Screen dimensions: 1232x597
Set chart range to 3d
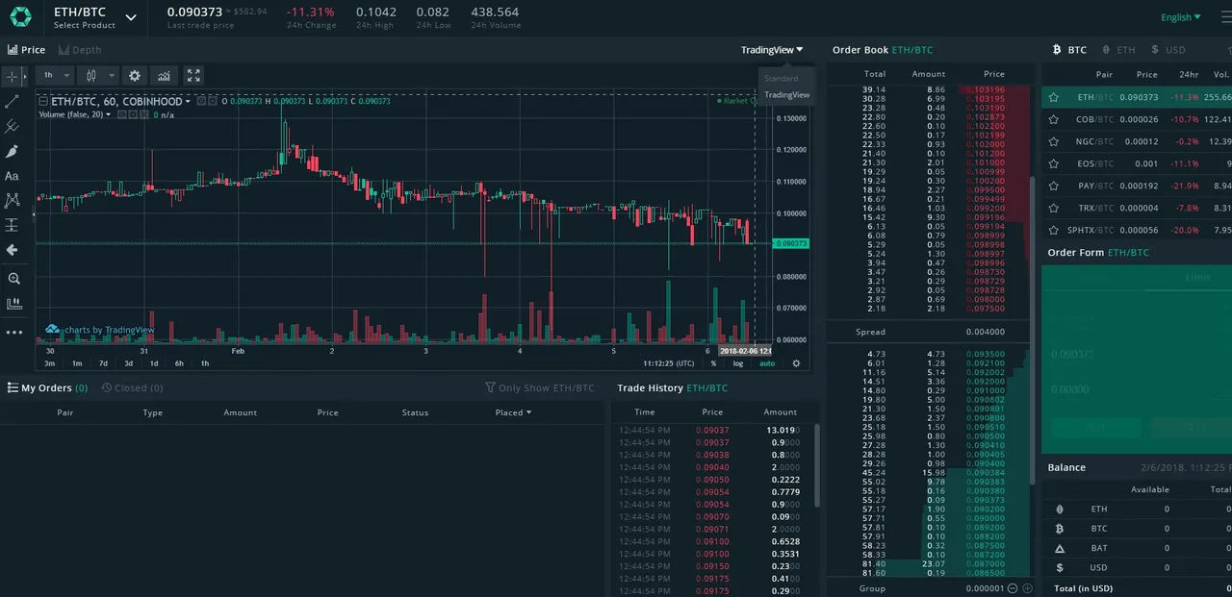[x=128, y=363]
